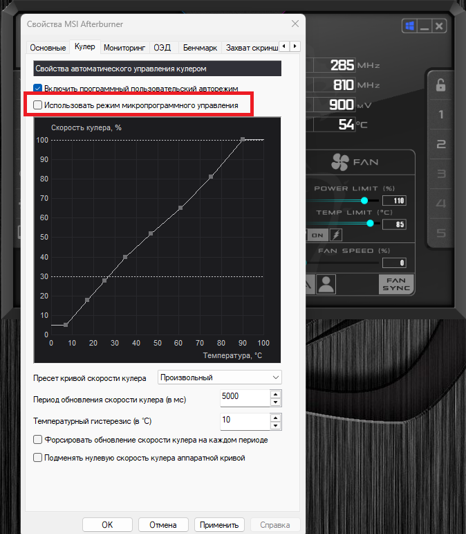Switch to the Основные tab
The image size is (466, 534).
48,48
